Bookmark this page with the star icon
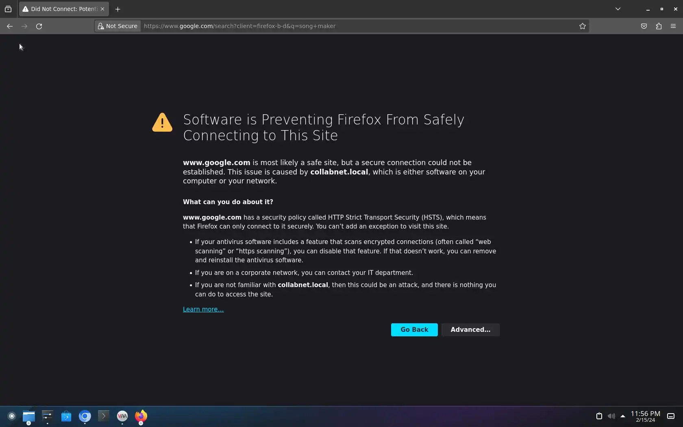The height and width of the screenshot is (427, 683). (x=582, y=26)
